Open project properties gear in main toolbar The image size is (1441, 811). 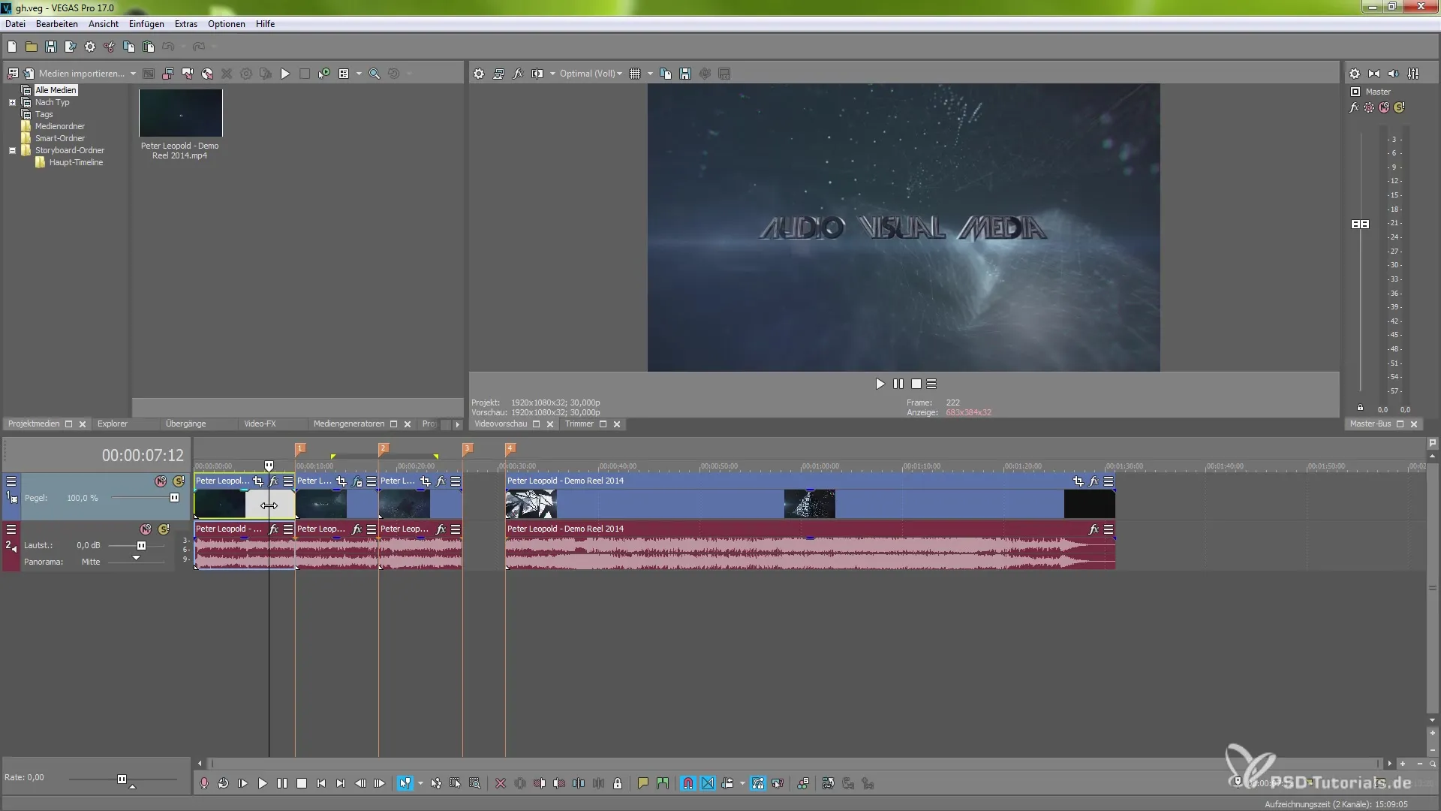pyautogui.click(x=90, y=47)
